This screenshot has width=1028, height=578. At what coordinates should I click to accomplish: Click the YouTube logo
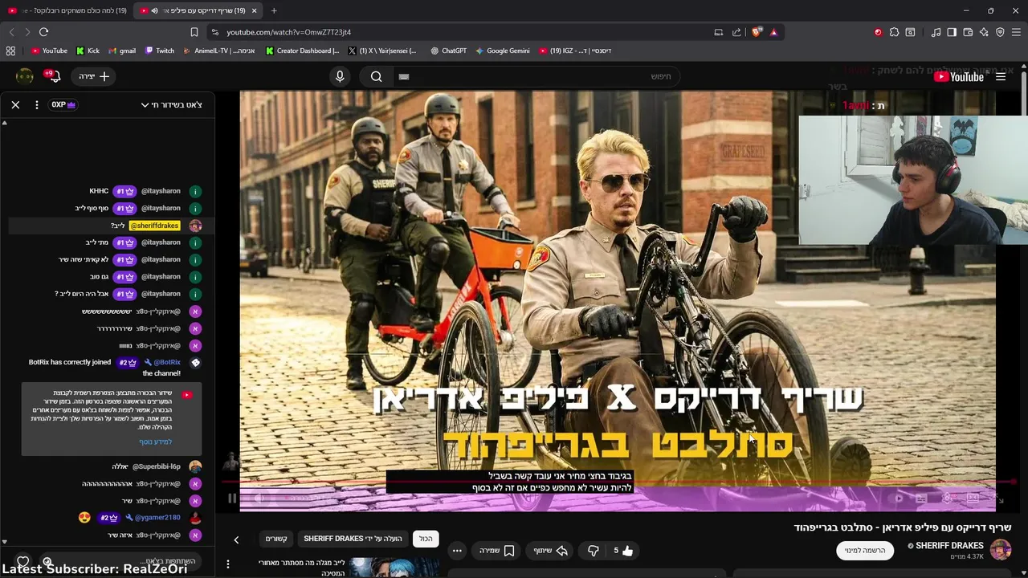point(959,76)
